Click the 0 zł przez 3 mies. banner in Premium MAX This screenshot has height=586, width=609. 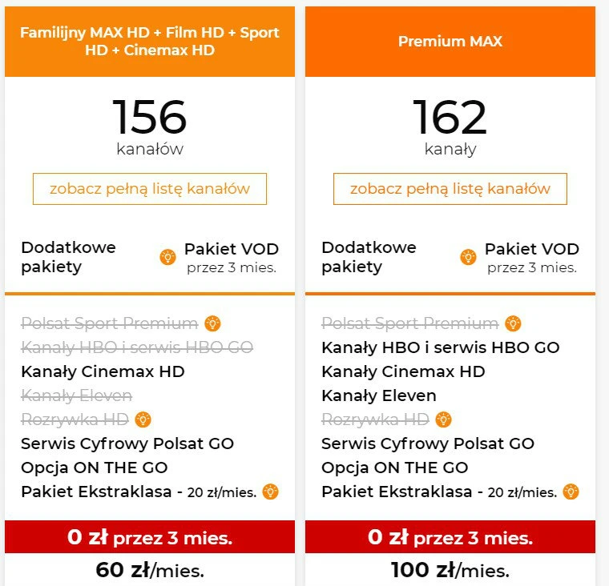(450, 536)
